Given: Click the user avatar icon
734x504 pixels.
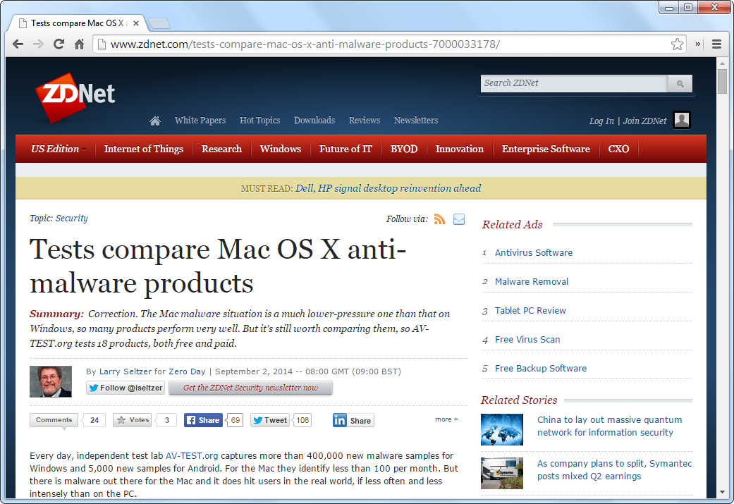Looking at the screenshot, I should [x=681, y=121].
